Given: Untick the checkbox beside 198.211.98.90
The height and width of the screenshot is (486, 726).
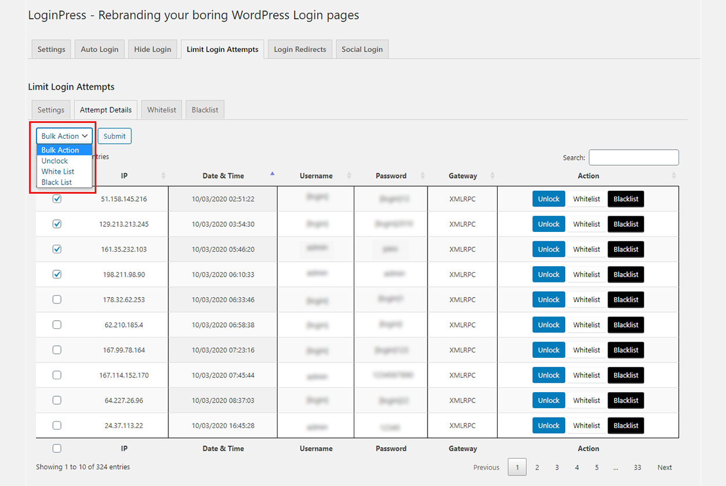Looking at the screenshot, I should 57,274.
